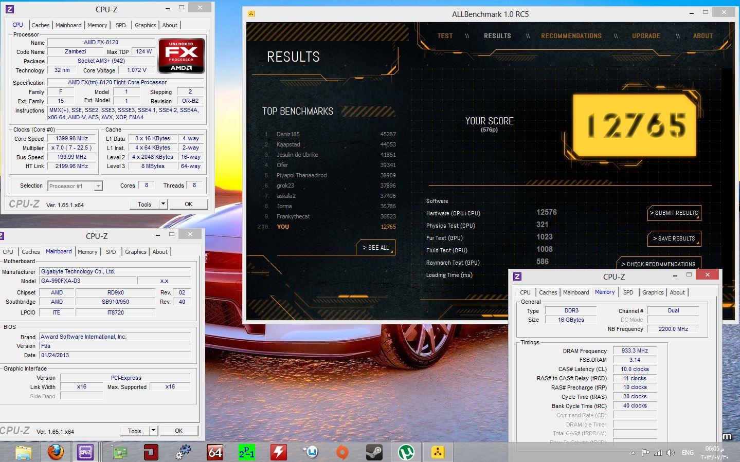The height and width of the screenshot is (462, 740).
Task: Click the dark red square taskbar icon
Action: coord(151,452)
